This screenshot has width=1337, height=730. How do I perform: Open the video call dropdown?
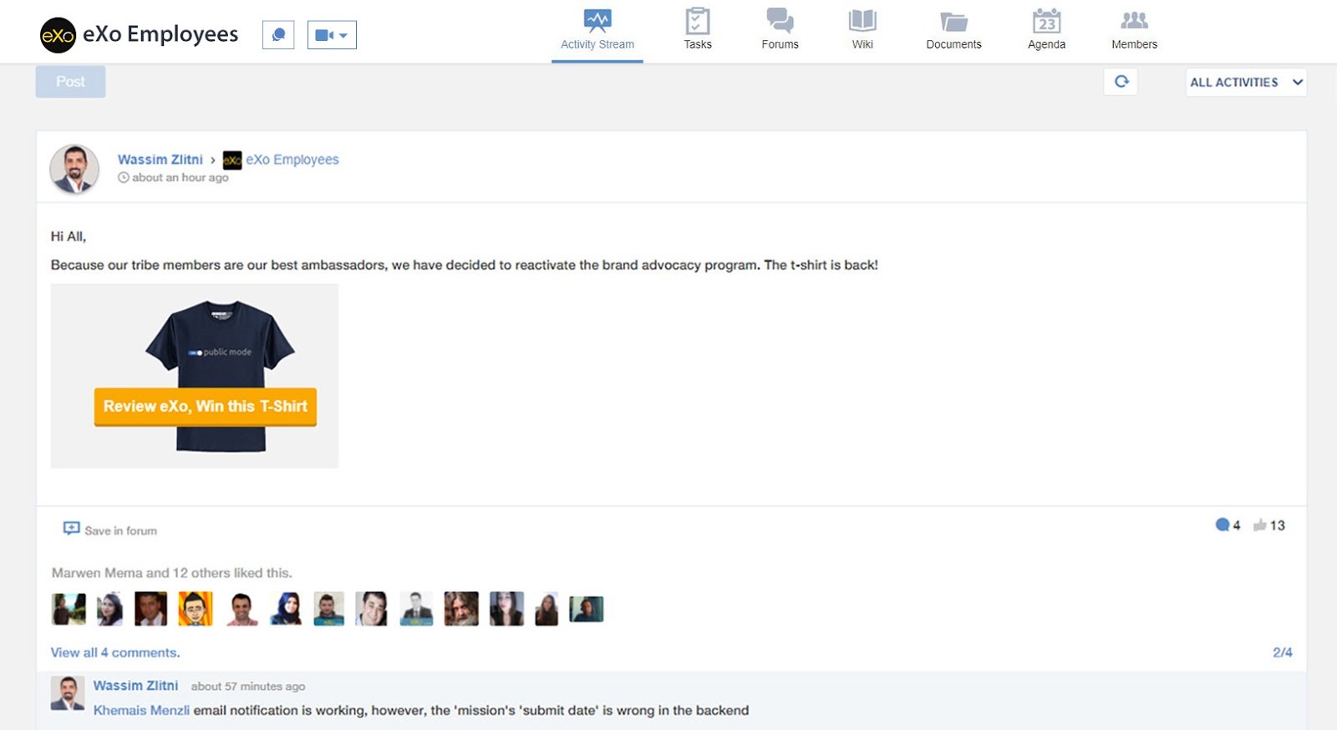[332, 35]
